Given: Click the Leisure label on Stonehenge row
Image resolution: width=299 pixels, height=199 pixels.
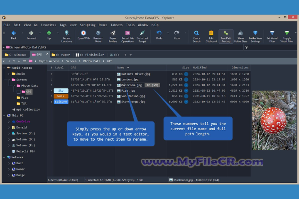Looking at the screenshot, I should [x=61, y=102].
